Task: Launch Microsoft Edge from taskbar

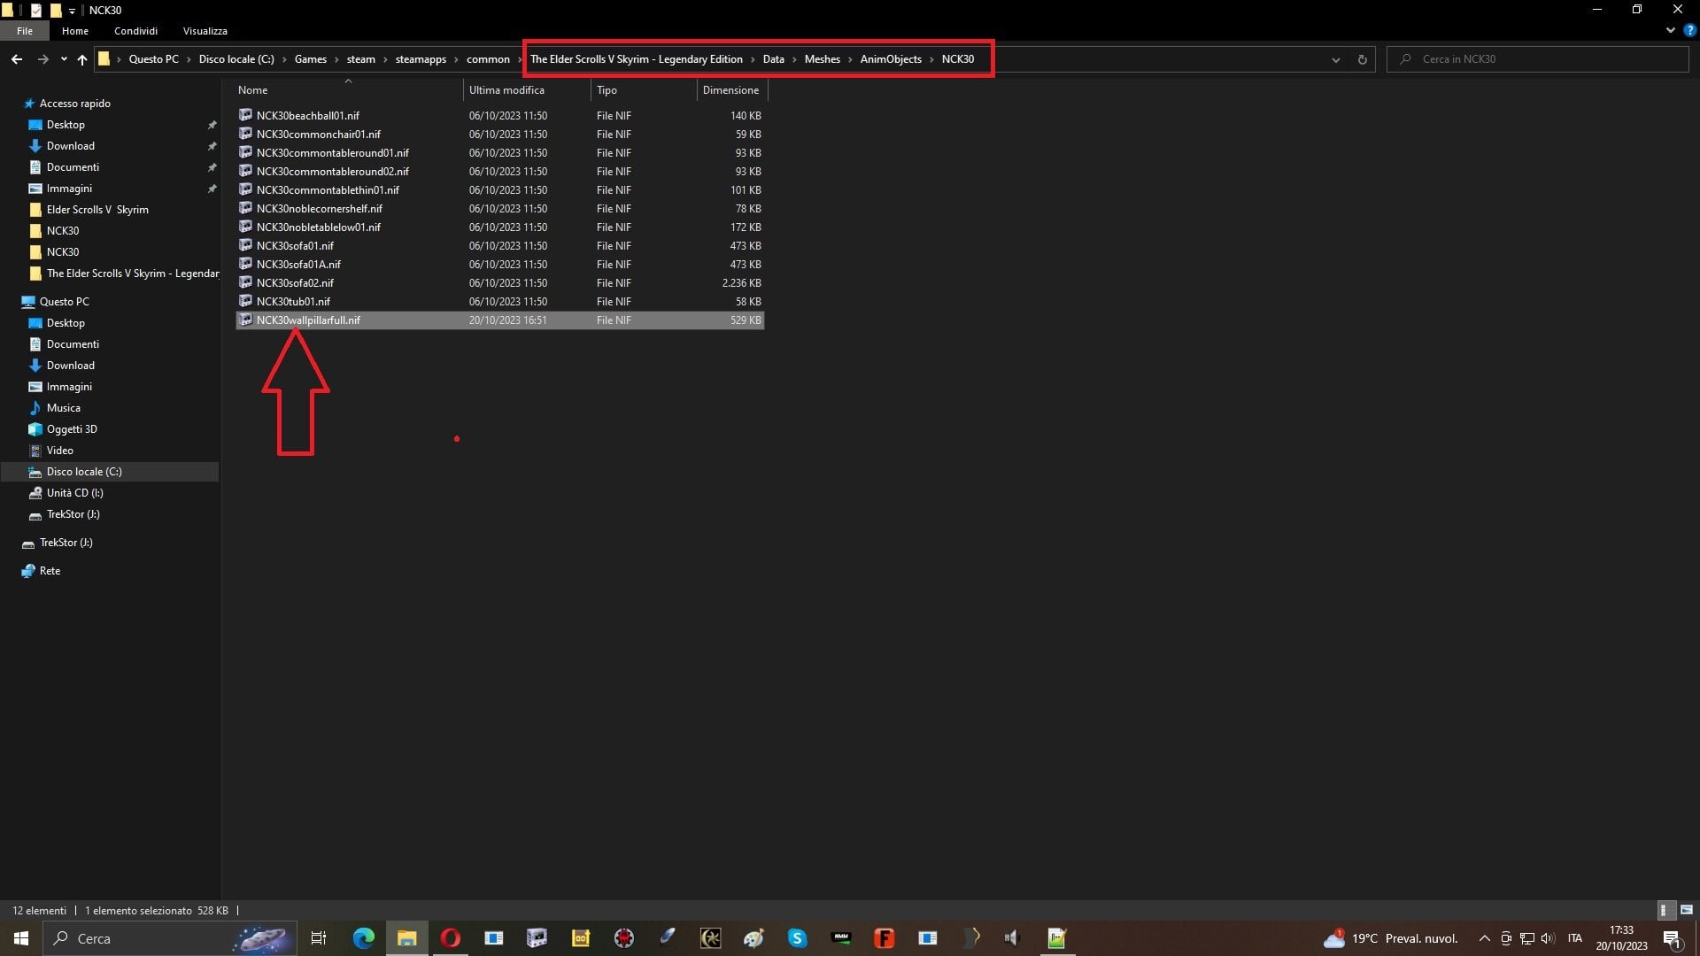Action: [x=363, y=938]
